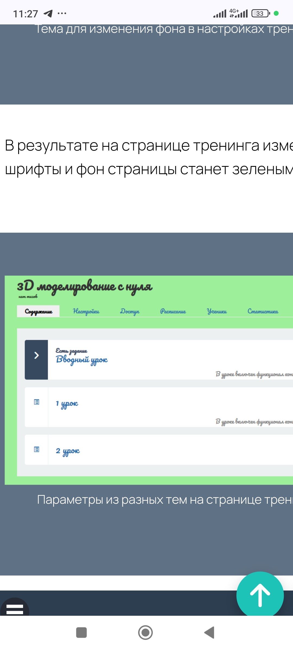Open the "Ученики" tab

[217, 311]
